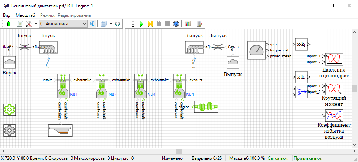Open the bar chart graphs icon

pyautogui.click(x=187, y=24)
